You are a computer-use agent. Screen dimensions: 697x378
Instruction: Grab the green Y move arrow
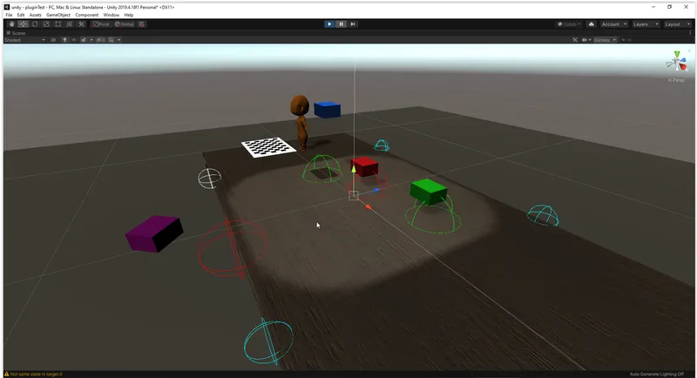click(x=354, y=169)
